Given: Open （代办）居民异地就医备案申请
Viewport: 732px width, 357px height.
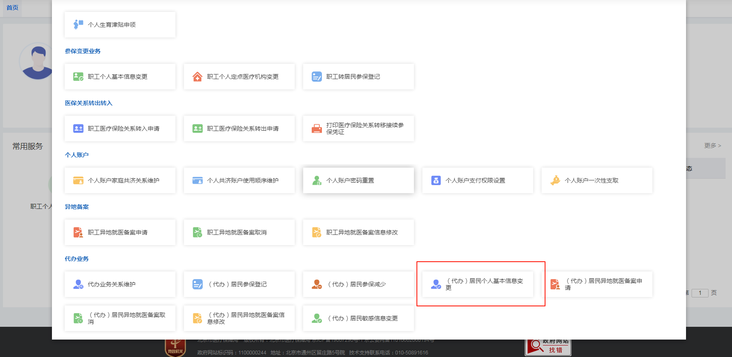Looking at the screenshot, I should point(597,284).
